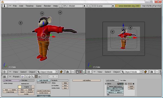Collapse buttons window Panels header triangle
This screenshot has height=98, width=163.
(x=10, y=76)
